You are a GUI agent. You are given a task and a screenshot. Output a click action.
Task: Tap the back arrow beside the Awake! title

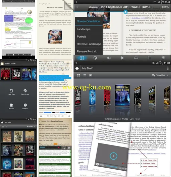pyautogui.click(x=77, y=7)
